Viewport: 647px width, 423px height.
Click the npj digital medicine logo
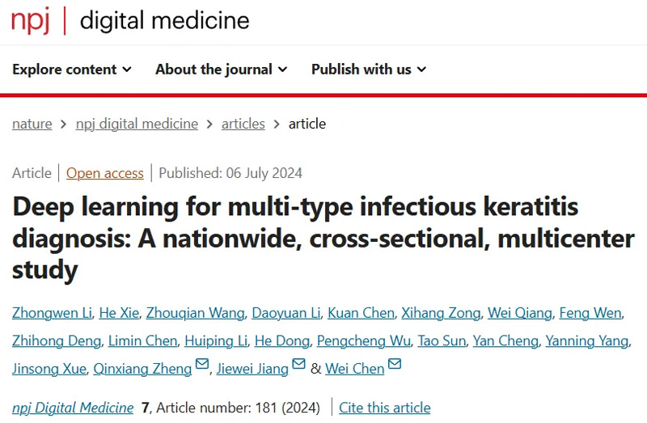point(130,21)
